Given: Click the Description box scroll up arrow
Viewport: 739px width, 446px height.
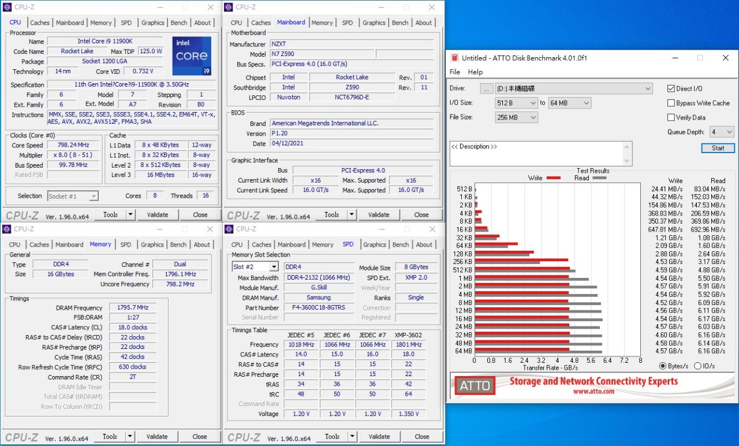Looking at the screenshot, I should tap(628, 146).
